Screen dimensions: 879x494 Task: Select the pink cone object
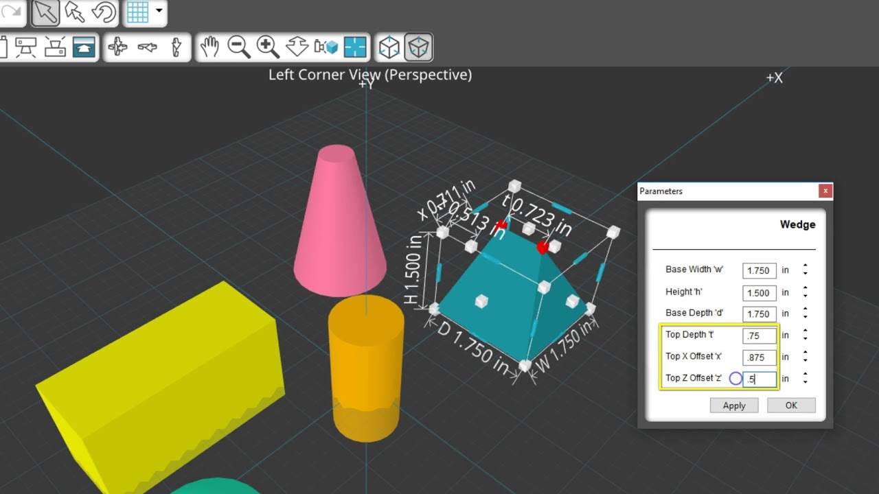coord(339,220)
